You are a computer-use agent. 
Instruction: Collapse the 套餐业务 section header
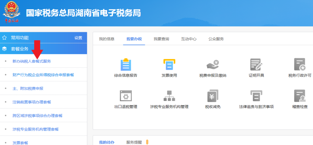[43, 49]
